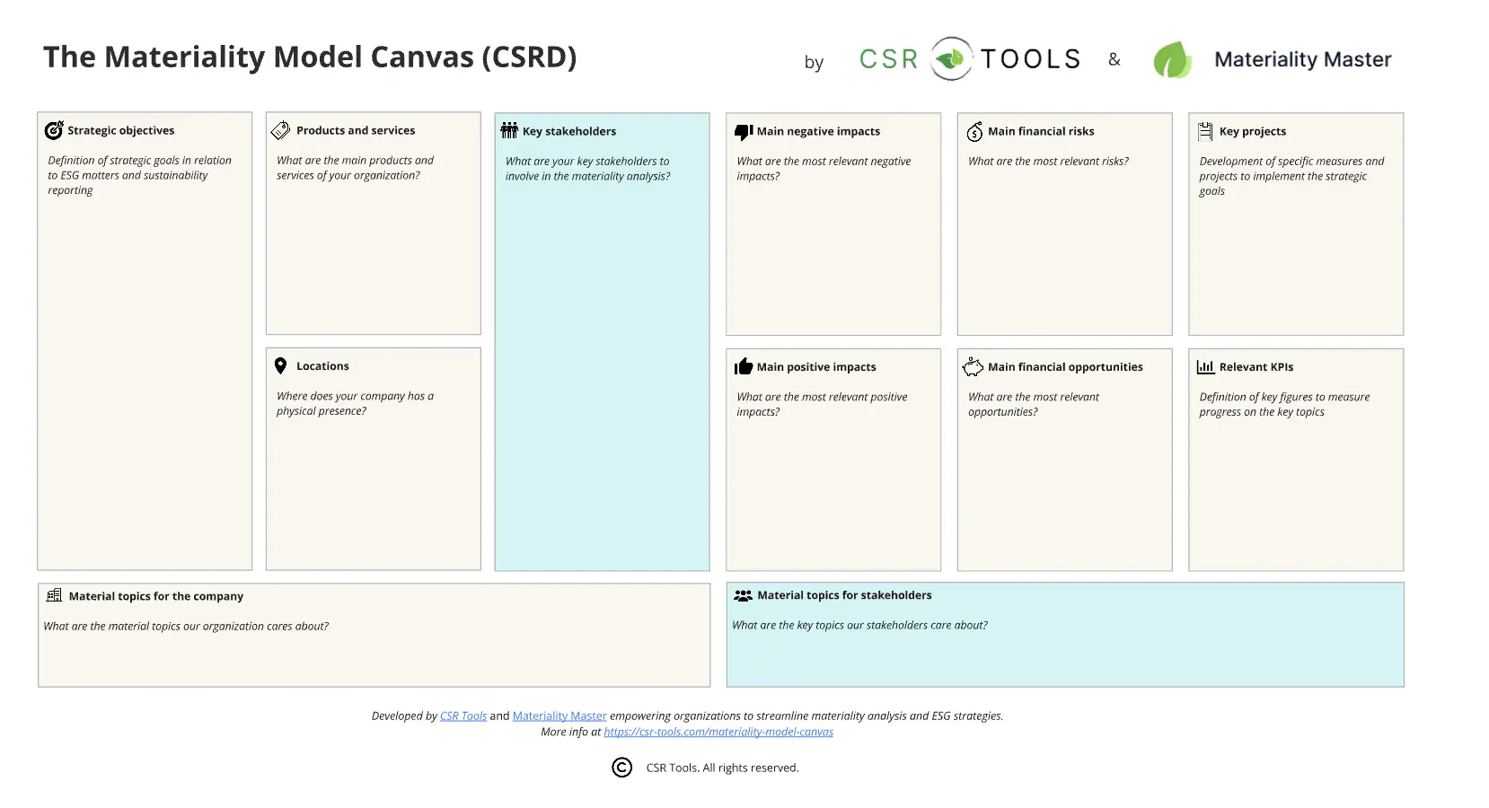Click the Materiality Master brand name text
The height and width of the screenshot is (808, 1489).
pyautogui.click(x=1303, y=59)
